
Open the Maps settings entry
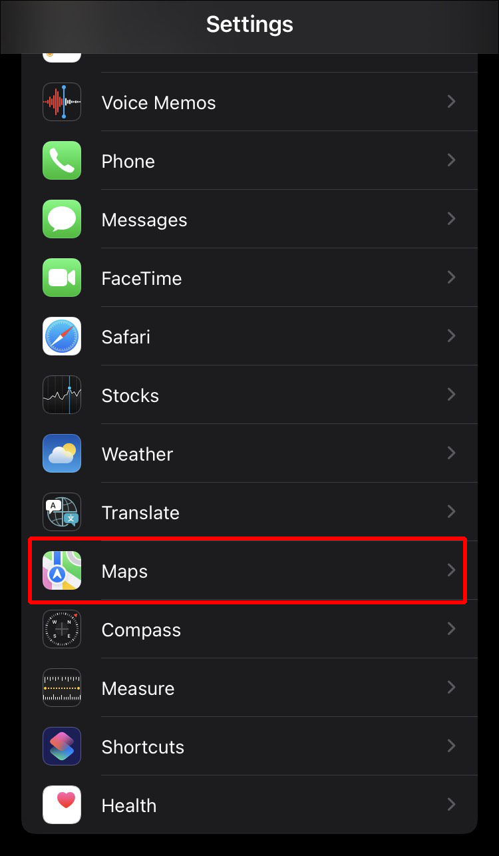point(249,570)
